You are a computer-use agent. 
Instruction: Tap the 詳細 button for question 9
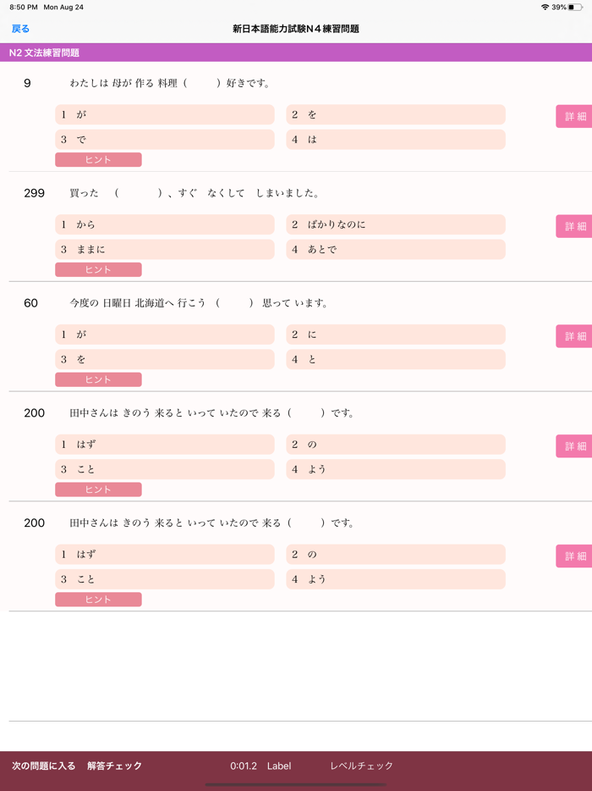(576, 114)
